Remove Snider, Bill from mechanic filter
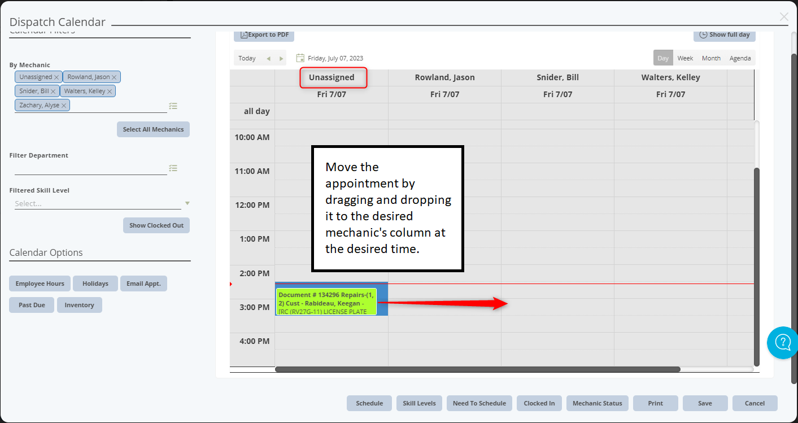The image size is (798, 423). pos(53,91)
